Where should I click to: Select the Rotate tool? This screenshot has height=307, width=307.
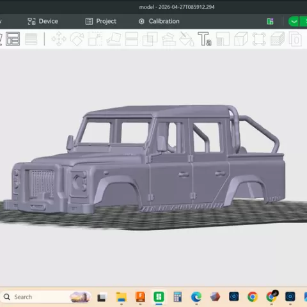point(77,39)
